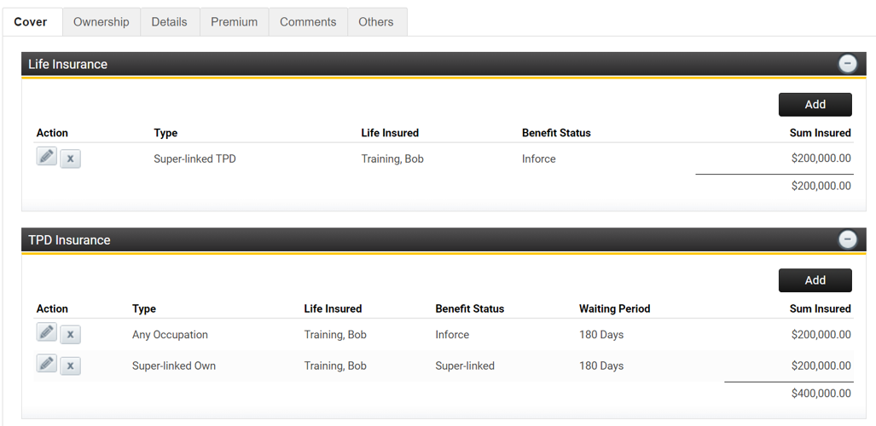Click the Life Insurance section header
876x426 pixels.
68,65
